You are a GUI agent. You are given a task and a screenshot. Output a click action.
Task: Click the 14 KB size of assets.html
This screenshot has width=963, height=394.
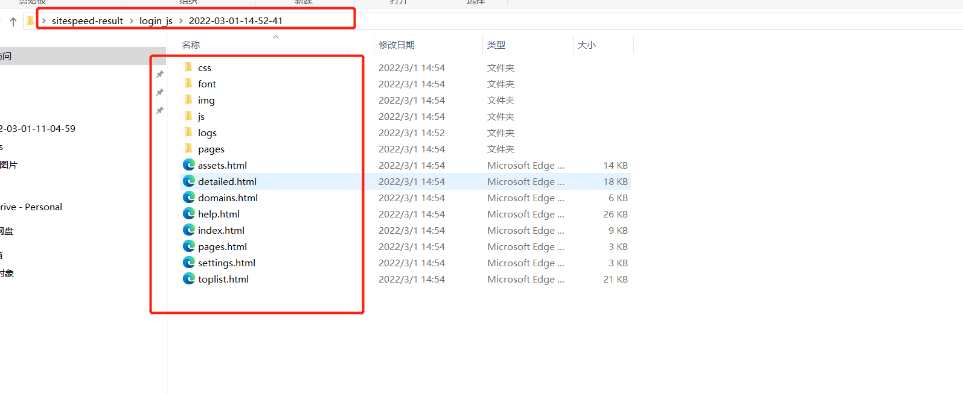click(615, 165)
